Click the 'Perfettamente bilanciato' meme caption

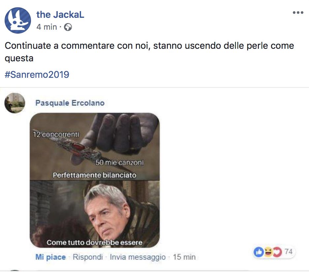95,175
